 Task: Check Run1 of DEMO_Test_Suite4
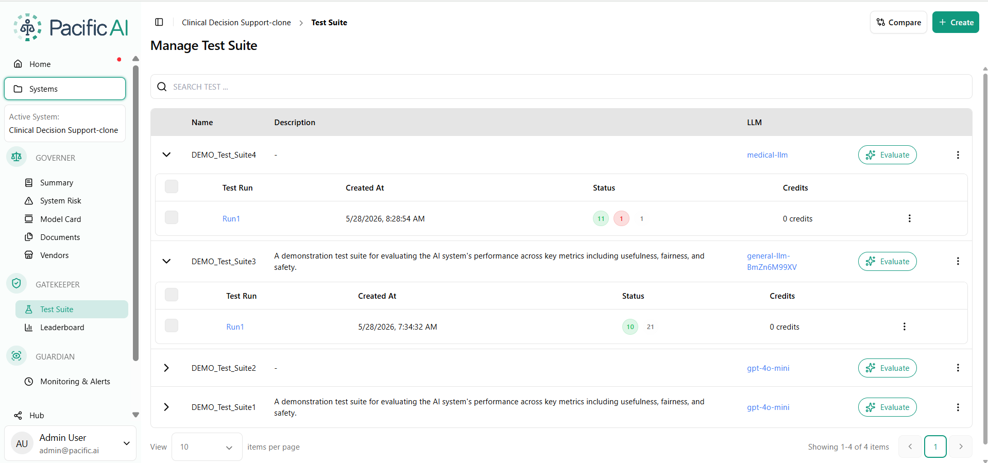click(172, 217)
